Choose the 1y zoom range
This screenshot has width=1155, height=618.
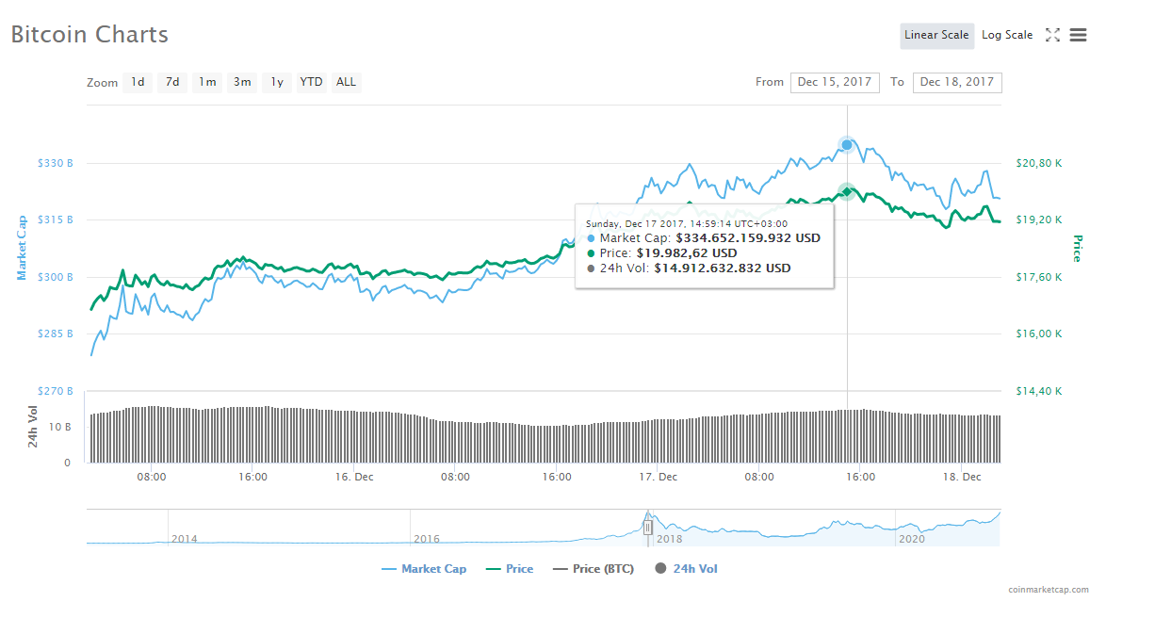(277, 82)
